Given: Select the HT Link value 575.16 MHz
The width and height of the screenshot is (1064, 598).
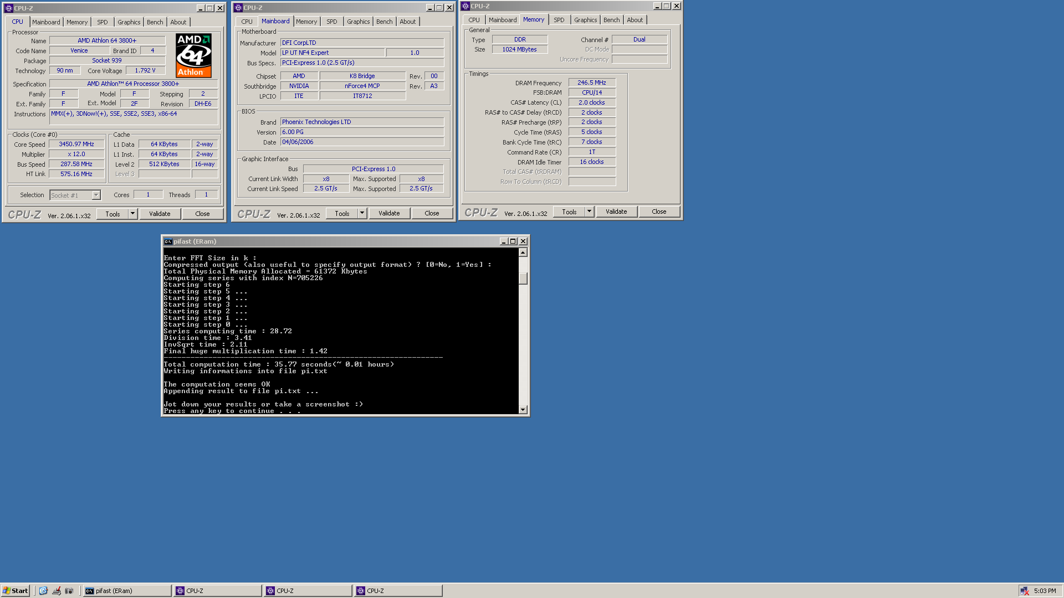Looking at the screenshot, I should click(76, 174).
